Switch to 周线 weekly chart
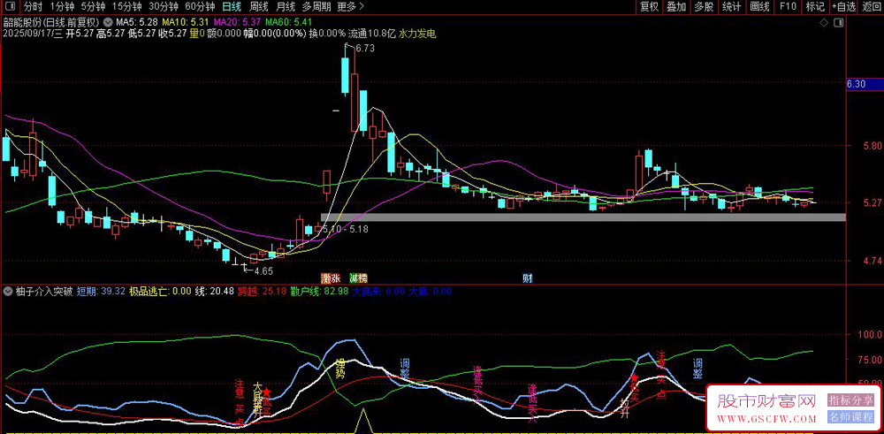The width and height of the screenshot is (884, 434). click(x=259, y=7)
